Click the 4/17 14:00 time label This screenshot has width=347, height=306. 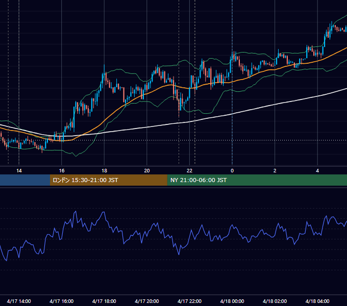tap(19, 301)
